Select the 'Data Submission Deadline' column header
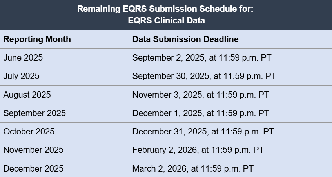Screen dimensions: 332x177 pos(185,39)
